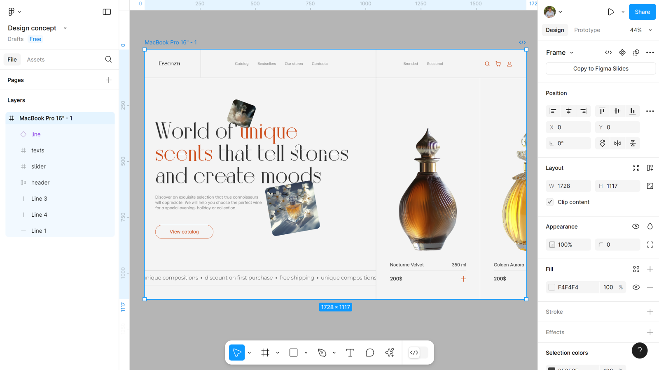Image resolution: width=659 pixels, height=370 pixels.
Task: Hide the F4F4F4 fill with eye icon
Action: [x=636, y=287]
